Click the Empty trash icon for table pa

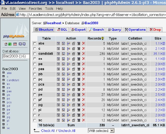[79, 64]
